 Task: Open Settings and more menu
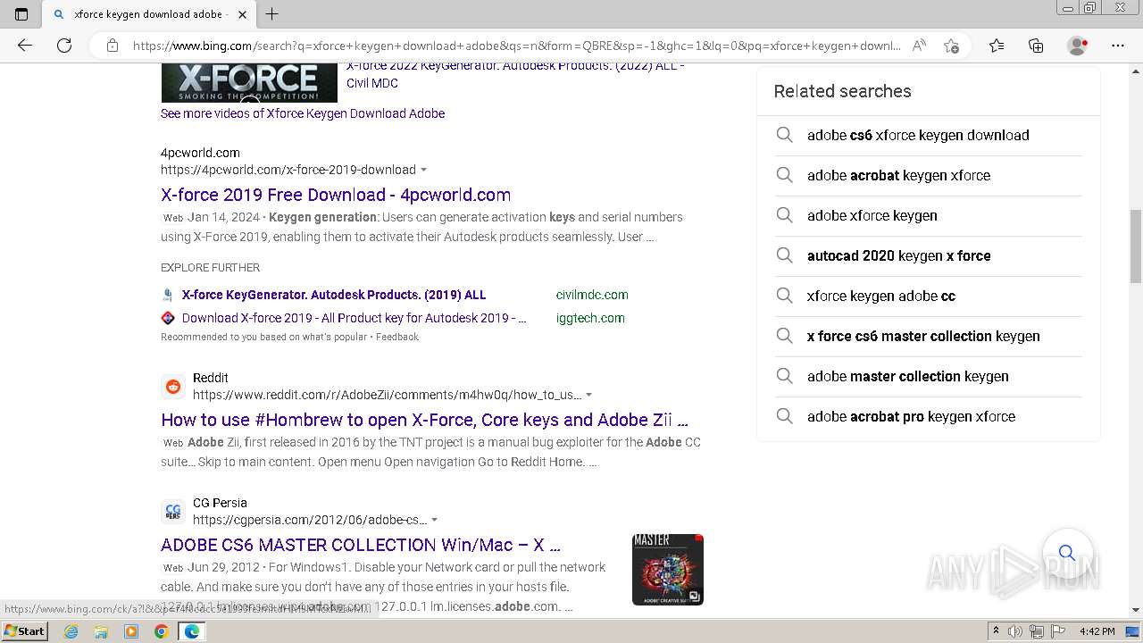1118,46
